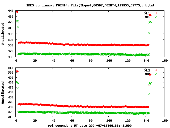Click the green cross marker beside YR1 legend
The height and width of the screenshot is (128, 170).
click(156, 17)
